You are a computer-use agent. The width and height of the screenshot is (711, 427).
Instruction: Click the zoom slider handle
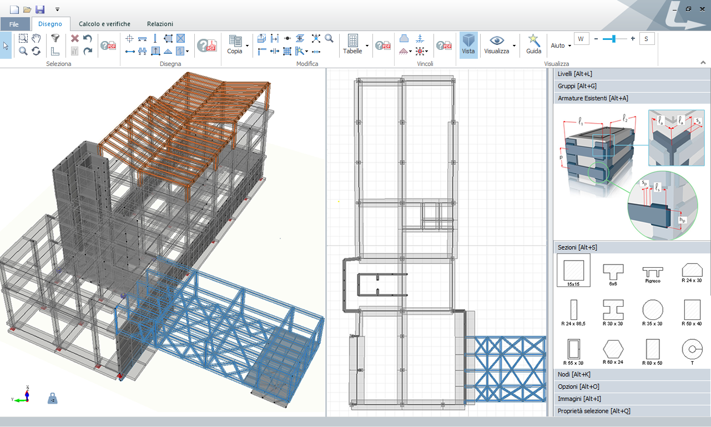pos(613,39)
